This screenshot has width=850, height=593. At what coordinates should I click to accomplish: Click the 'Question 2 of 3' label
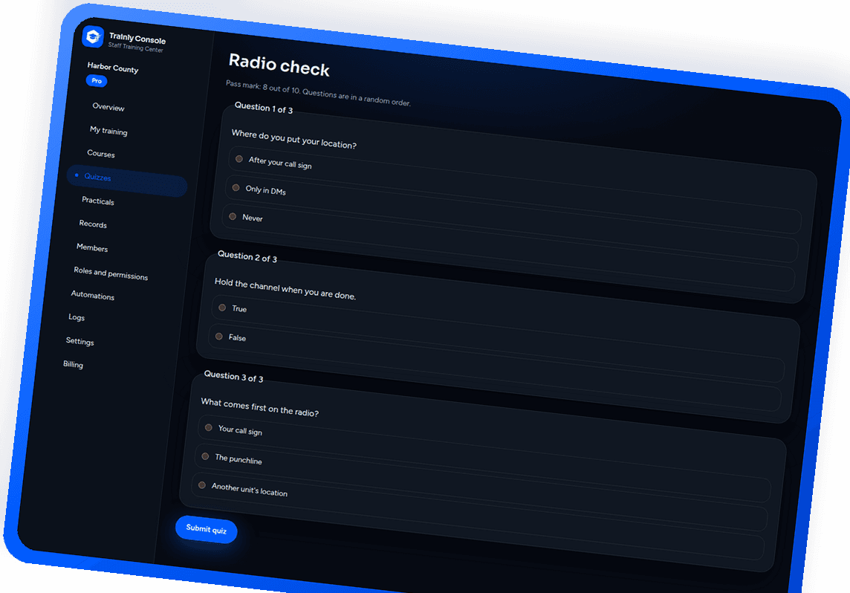click(x=247, y=256)
